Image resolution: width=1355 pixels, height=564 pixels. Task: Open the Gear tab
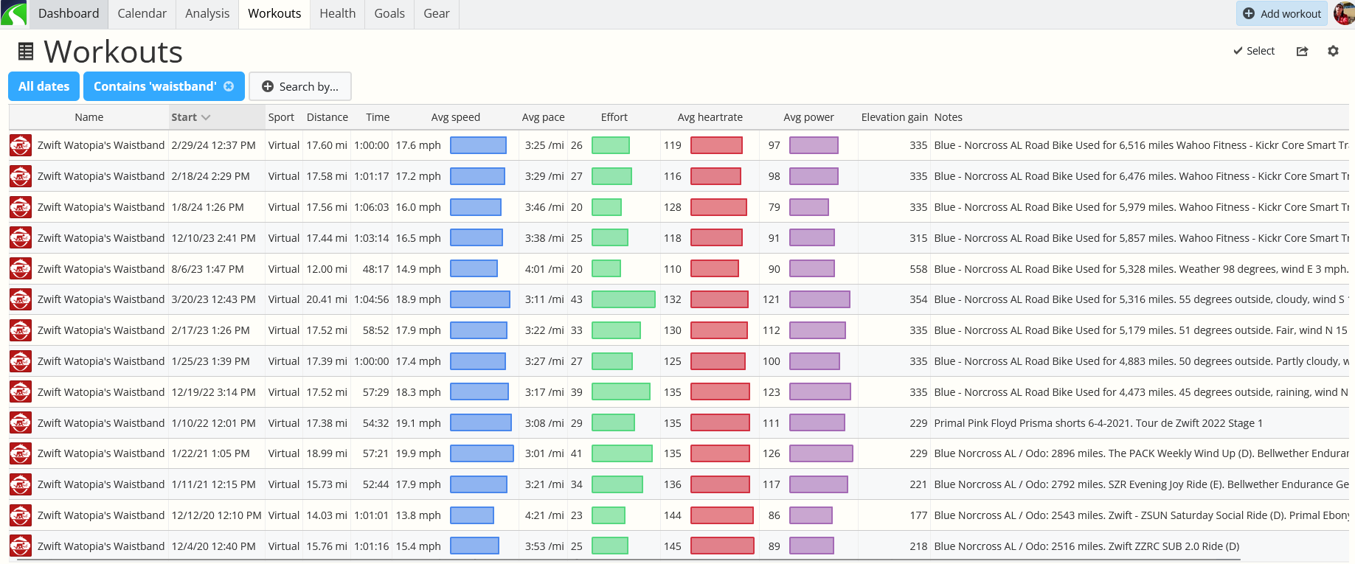tap(437, 13)
